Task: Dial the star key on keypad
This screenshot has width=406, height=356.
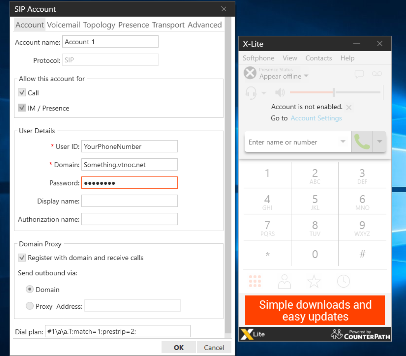Action: 267,254
